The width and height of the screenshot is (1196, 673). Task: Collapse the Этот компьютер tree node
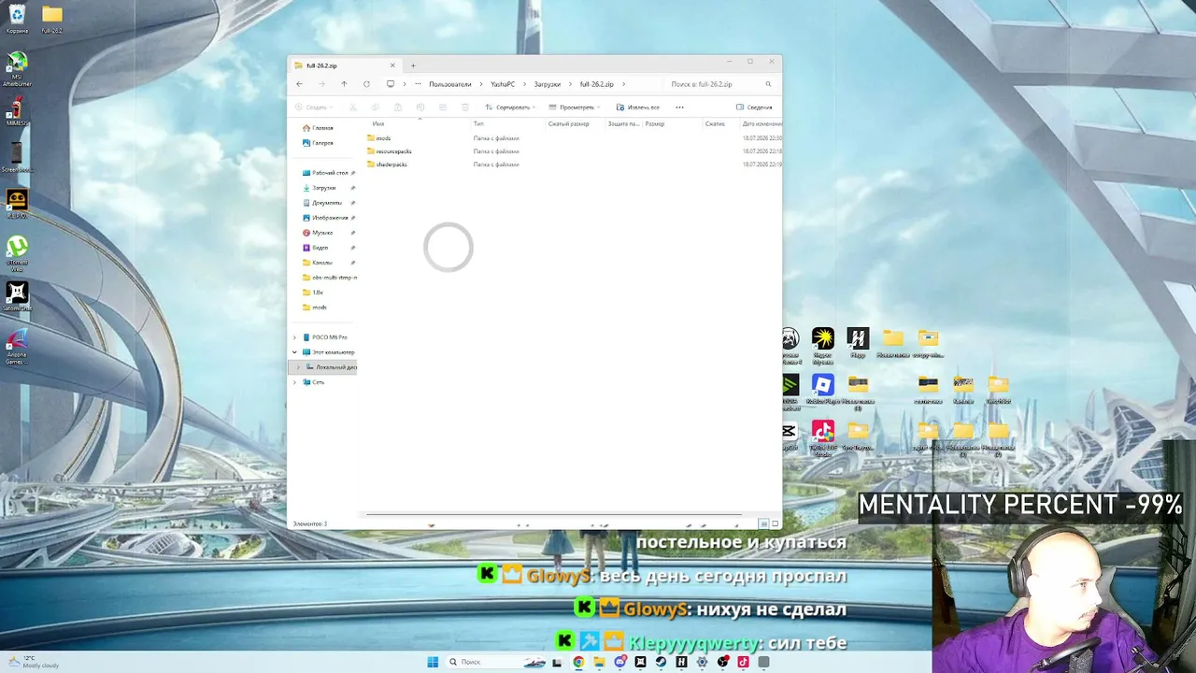click(x=294, y=352)
